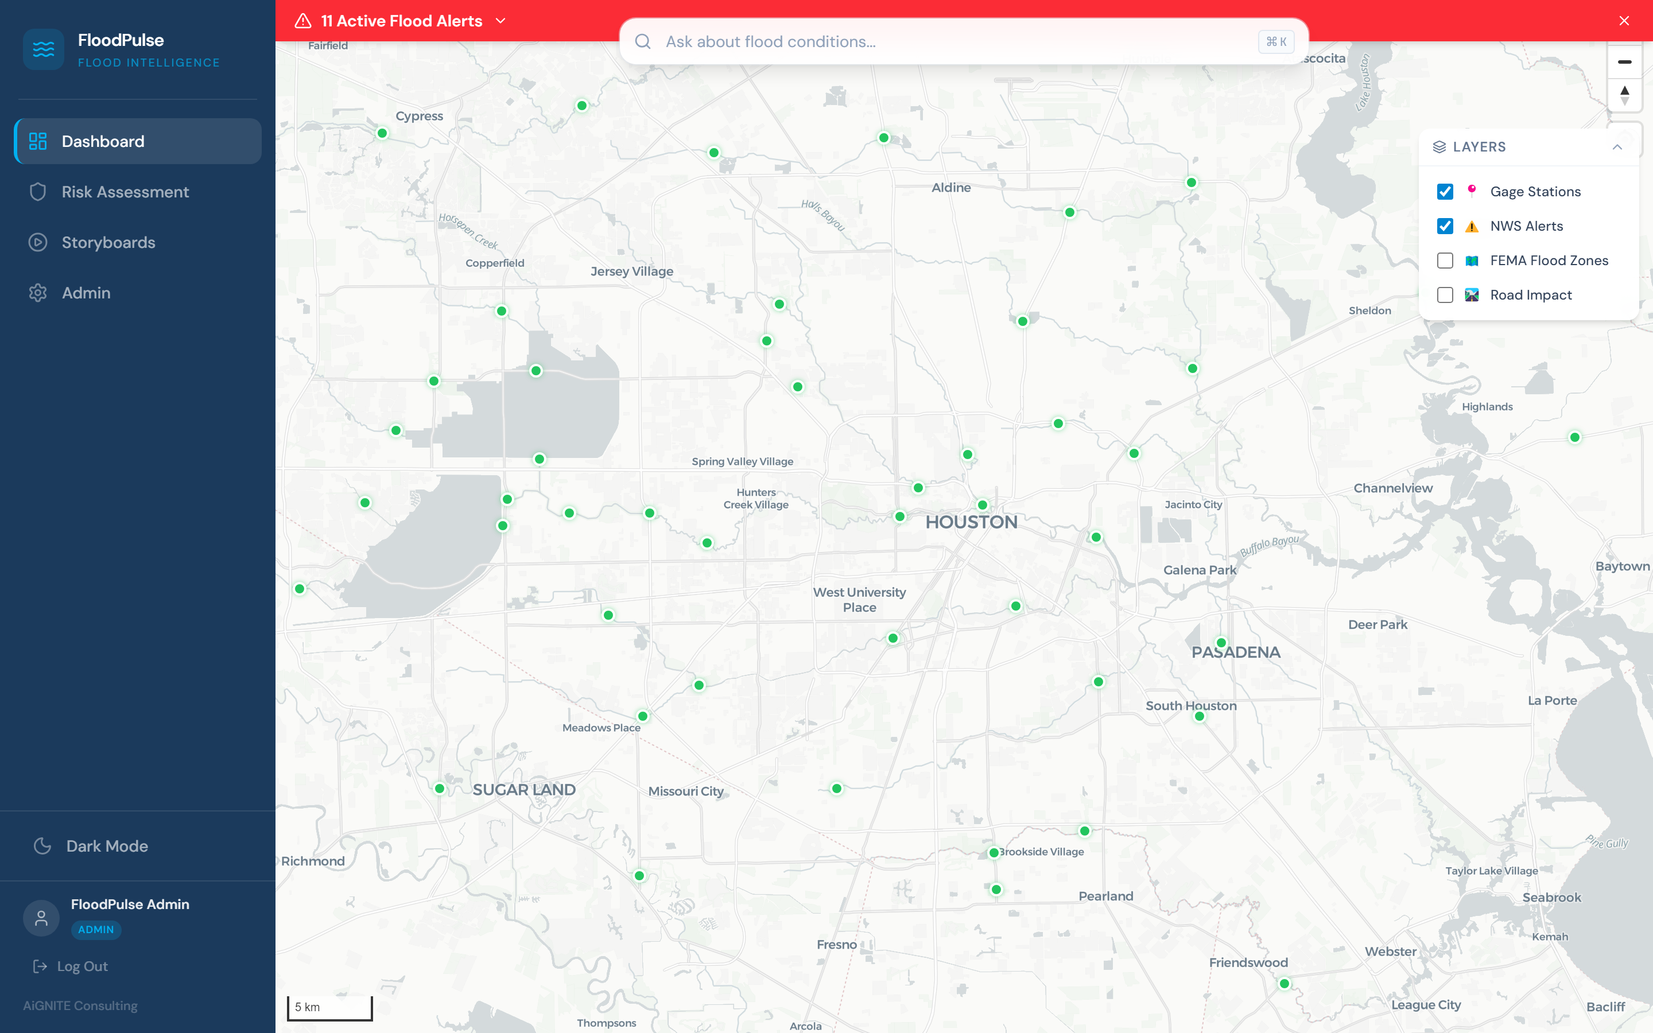The image size is (1653, 1033).
Task: Open Storyboards via its play icon
Action: 37,243
